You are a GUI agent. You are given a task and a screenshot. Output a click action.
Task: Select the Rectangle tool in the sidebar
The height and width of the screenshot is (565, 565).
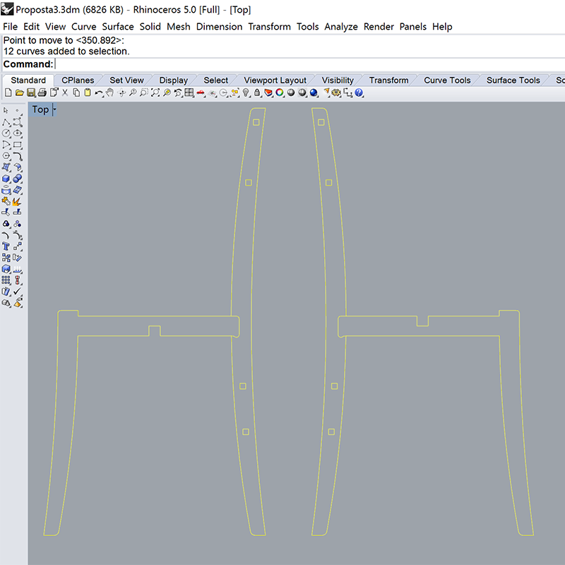[x=18, y=145]
